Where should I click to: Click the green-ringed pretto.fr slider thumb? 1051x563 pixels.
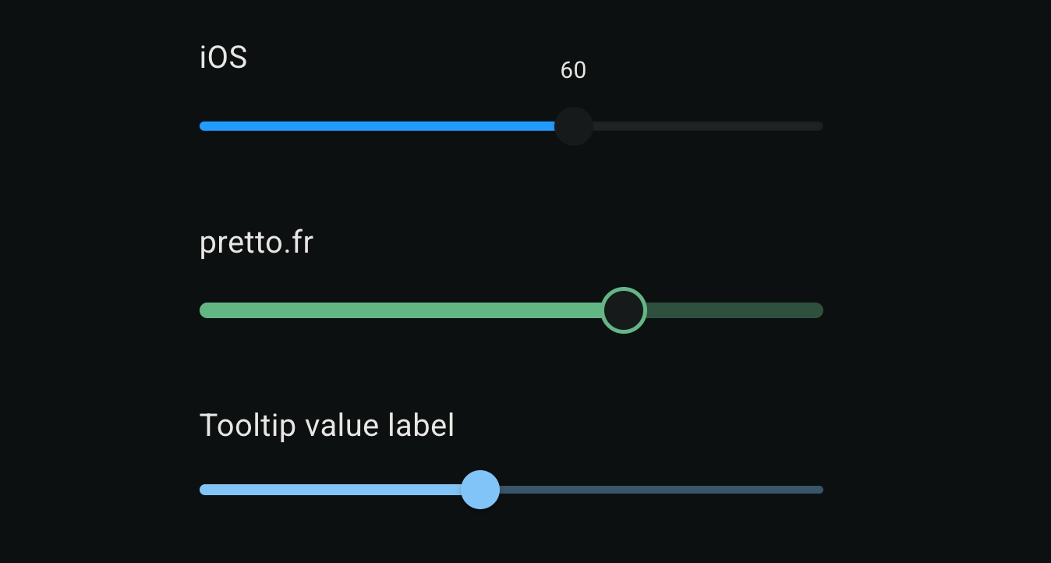(x=624, y=310)
